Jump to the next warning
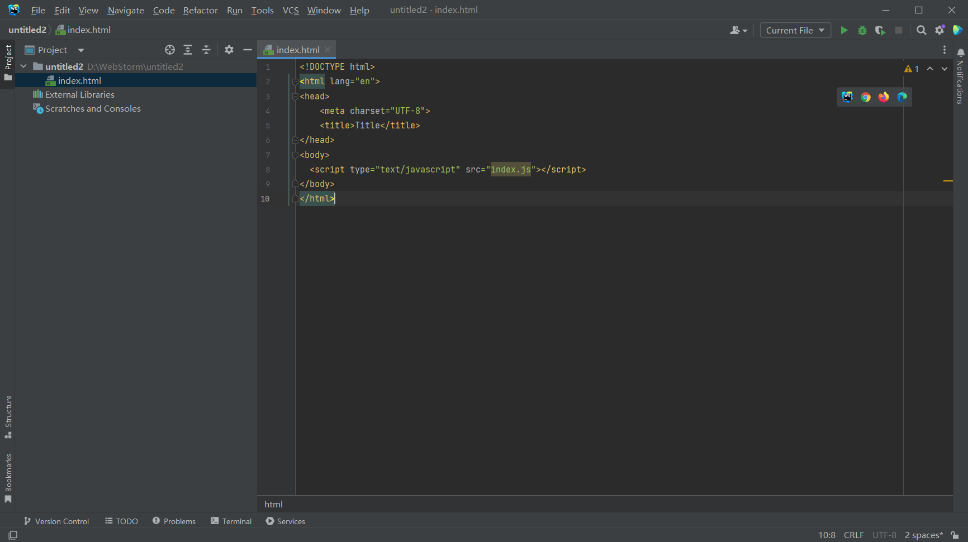Screen dimensions: 968x542 (x=945, y=69)
